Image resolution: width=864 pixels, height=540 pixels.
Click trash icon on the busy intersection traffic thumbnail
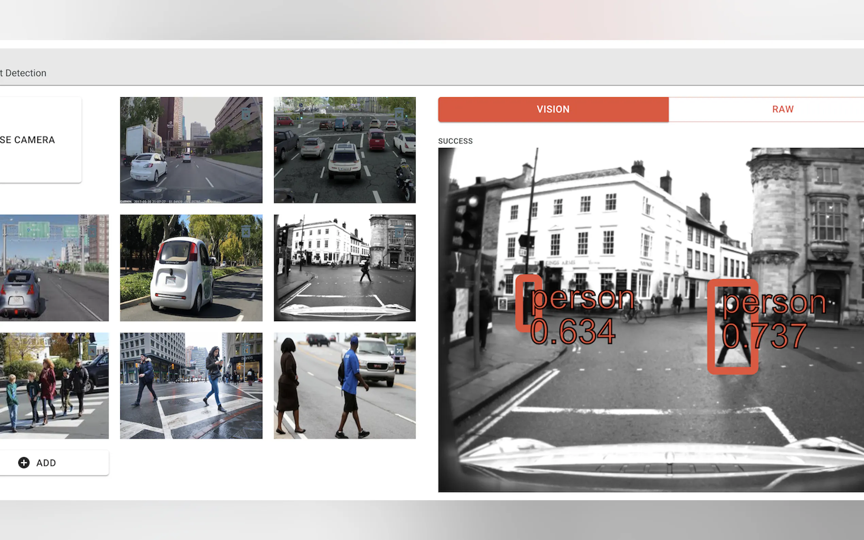pyautogui.click(x=399, y=115)
